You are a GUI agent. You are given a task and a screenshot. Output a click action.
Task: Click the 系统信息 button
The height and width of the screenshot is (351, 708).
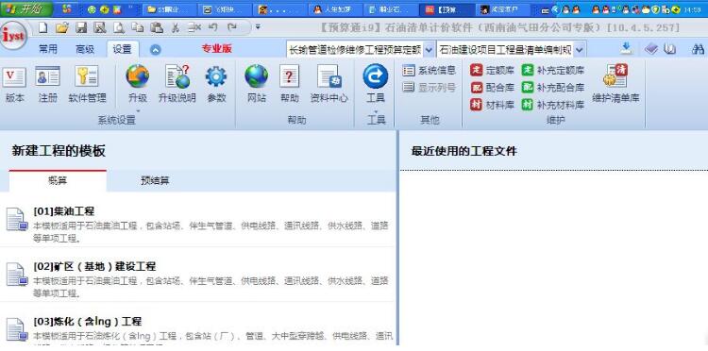pyautogui.click(x=429, y=71)
